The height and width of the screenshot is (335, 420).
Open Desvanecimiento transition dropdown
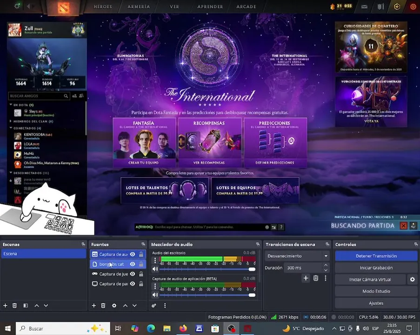coord(297,256)
